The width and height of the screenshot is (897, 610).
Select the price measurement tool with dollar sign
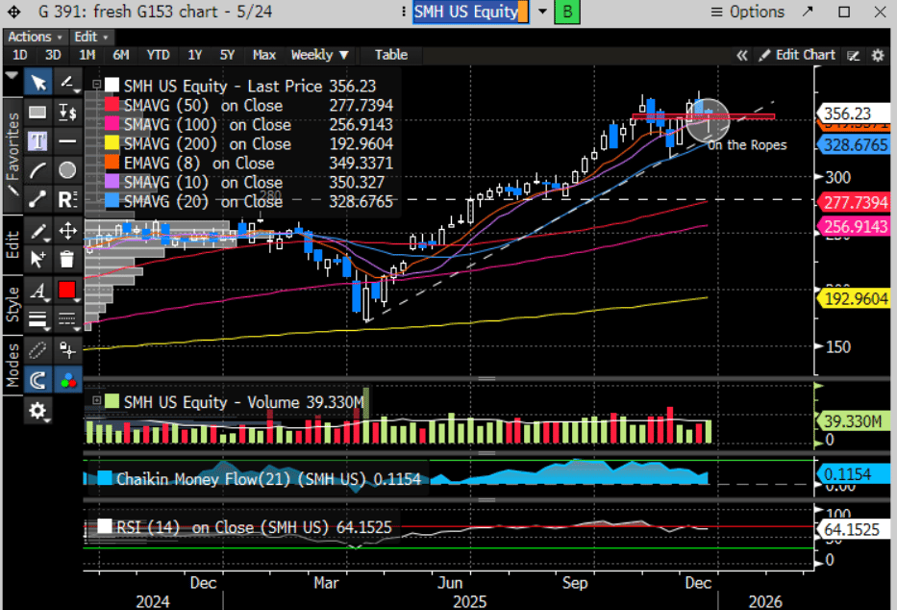[x=68, y=113]
